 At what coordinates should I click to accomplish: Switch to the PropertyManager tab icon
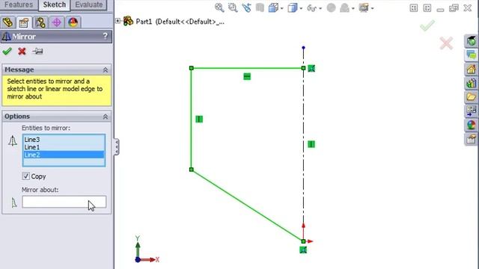[24, 22]
